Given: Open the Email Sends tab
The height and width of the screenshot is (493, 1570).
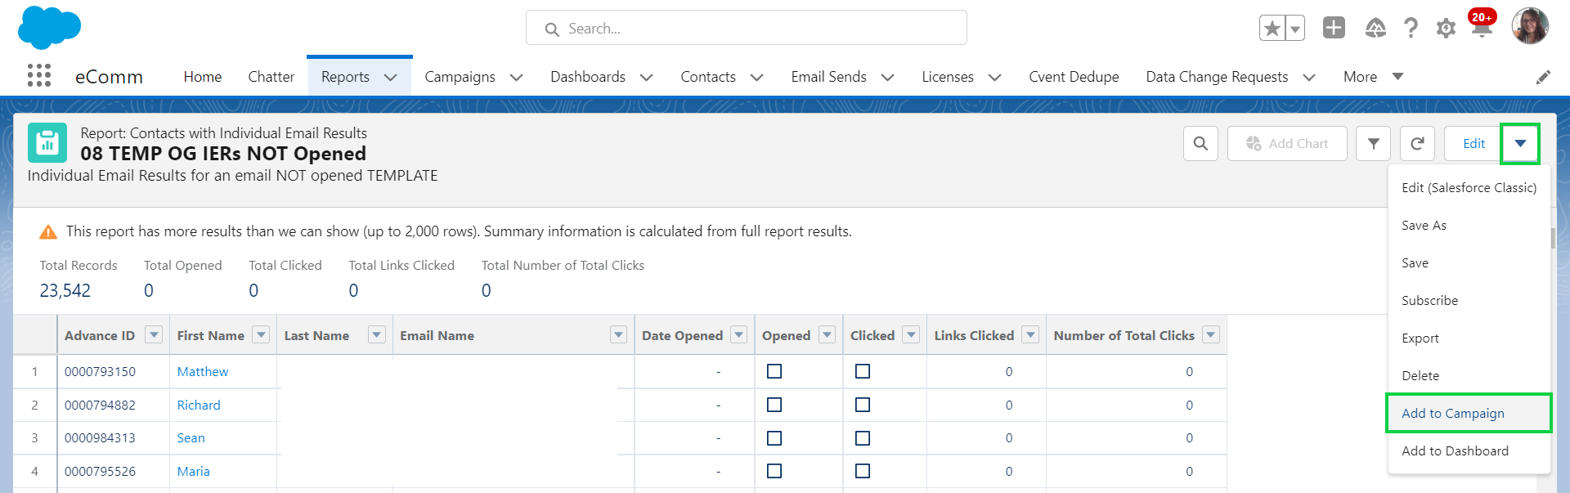Looking at the screenshot, I should tap(828, 77).
